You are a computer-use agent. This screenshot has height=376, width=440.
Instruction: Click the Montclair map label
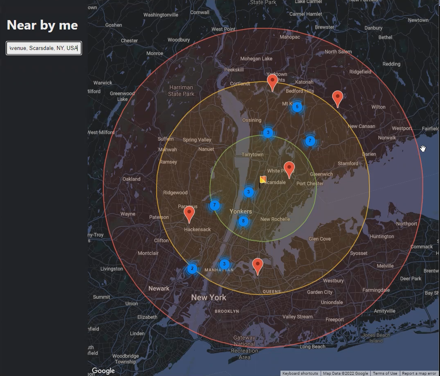[148, 253]
